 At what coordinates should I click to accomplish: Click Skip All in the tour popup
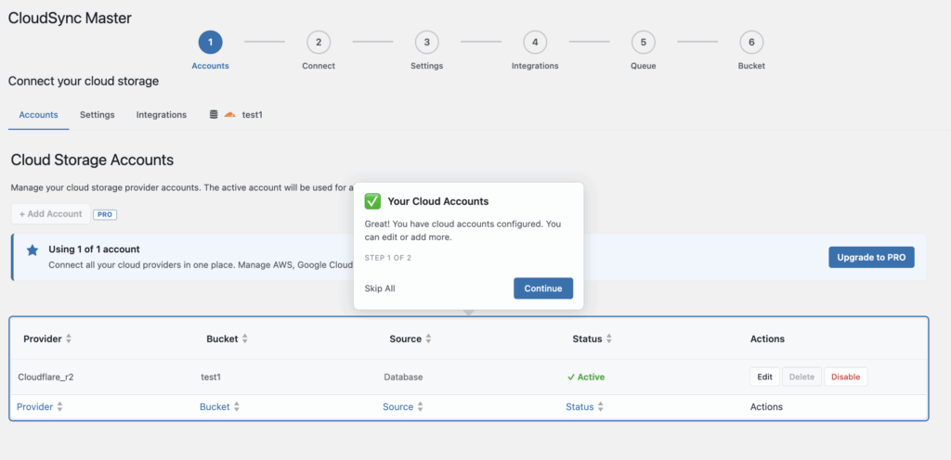tap(380, 288)
